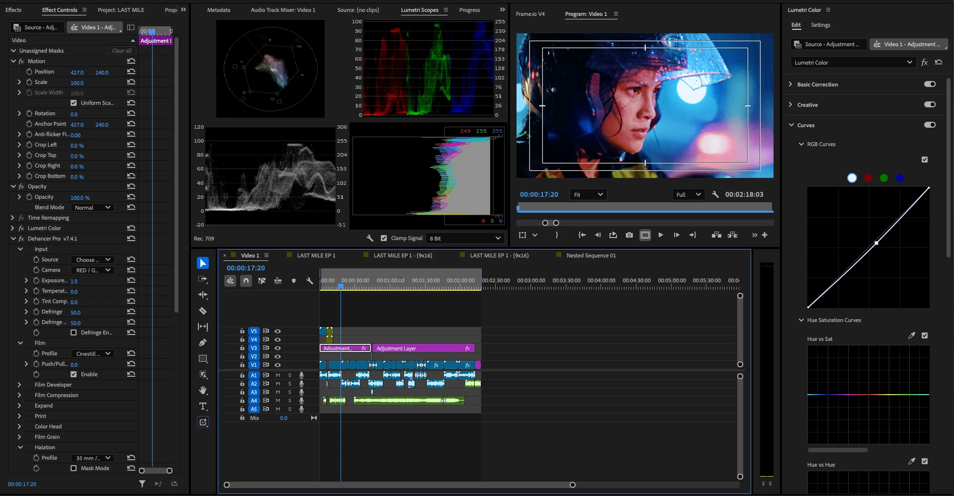Viewport: 954px width, 496px height.
Task: Select Adjustment Layer clip on V3
Action: [424, 348]
